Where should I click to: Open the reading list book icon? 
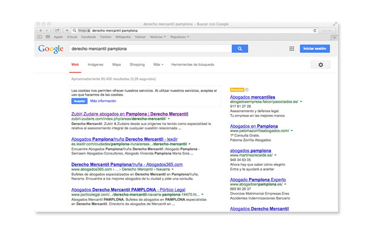click(x=40, y=37)
